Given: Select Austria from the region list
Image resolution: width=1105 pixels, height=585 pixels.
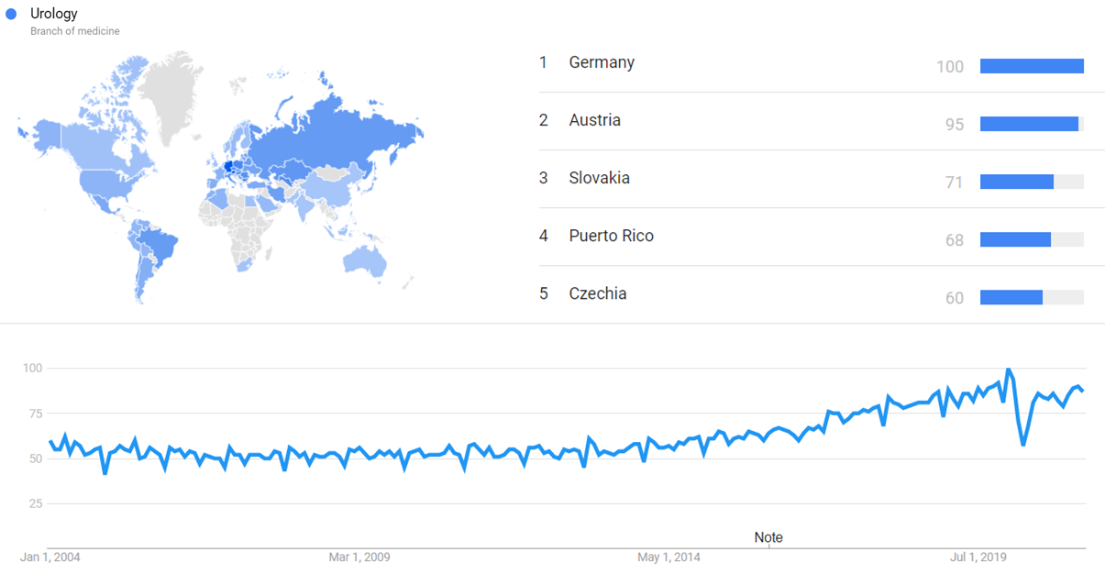Looking at the screenshot, I should 594,120.
